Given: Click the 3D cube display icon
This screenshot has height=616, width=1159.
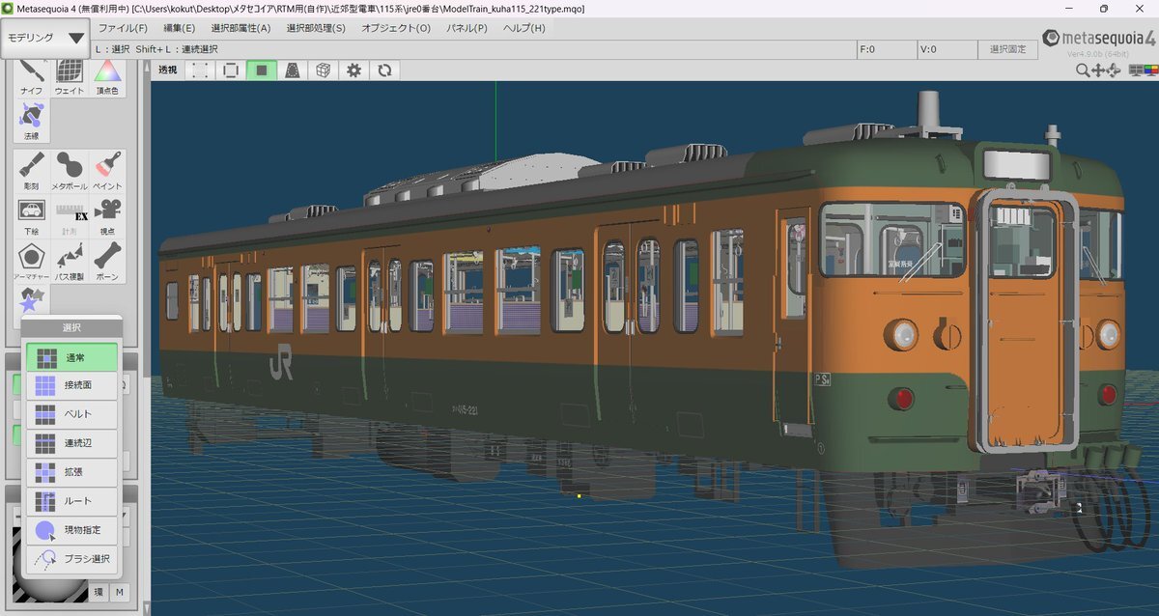Looking at the screenshot, I should (x=324, y=70).
